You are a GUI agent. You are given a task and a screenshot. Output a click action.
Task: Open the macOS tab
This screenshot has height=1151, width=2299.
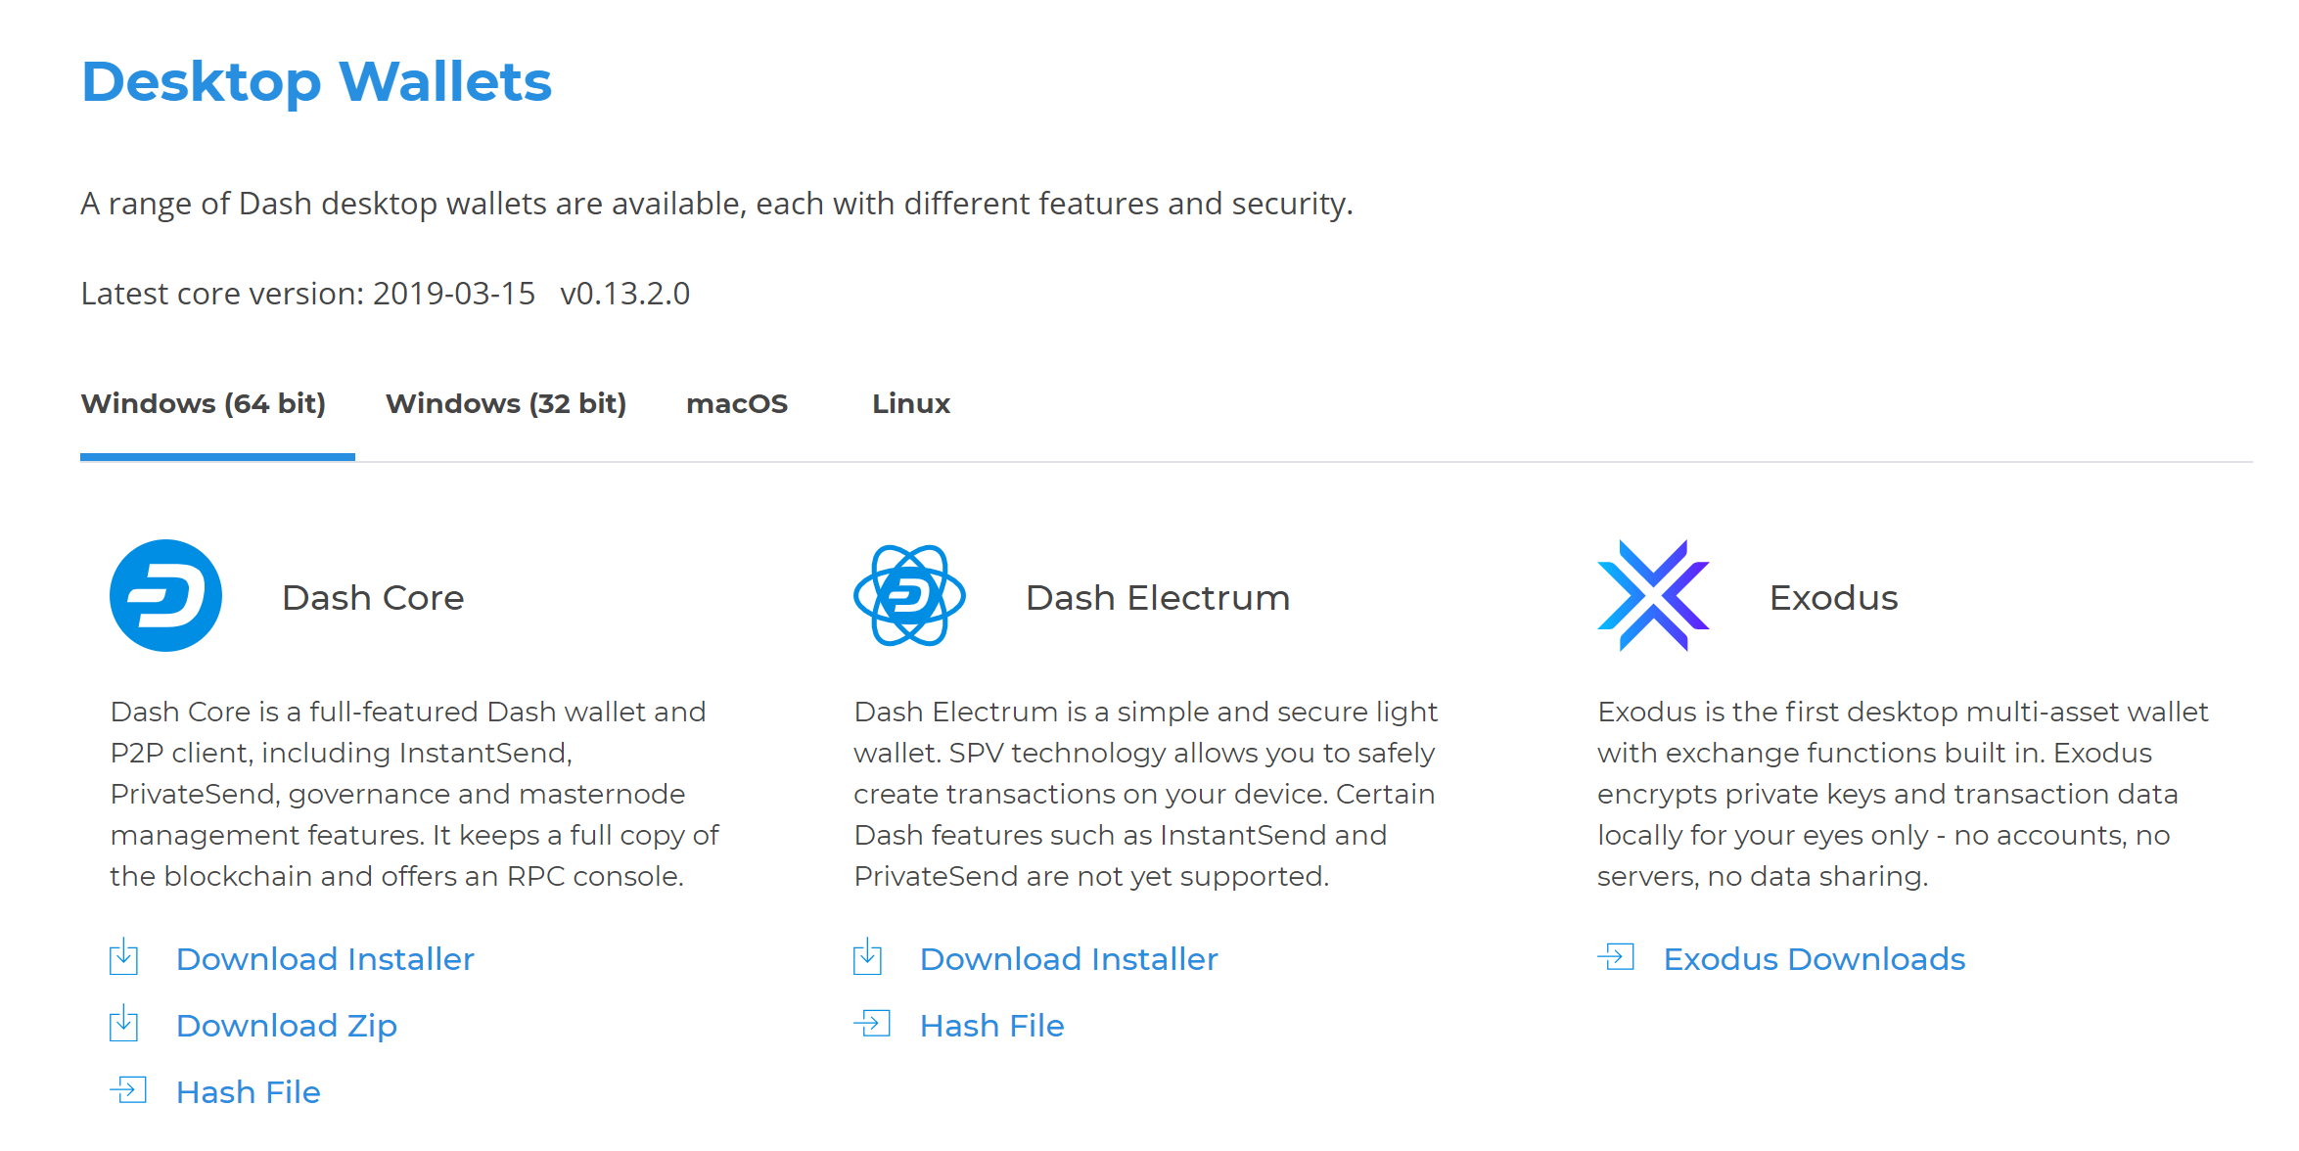pos(737,404)
